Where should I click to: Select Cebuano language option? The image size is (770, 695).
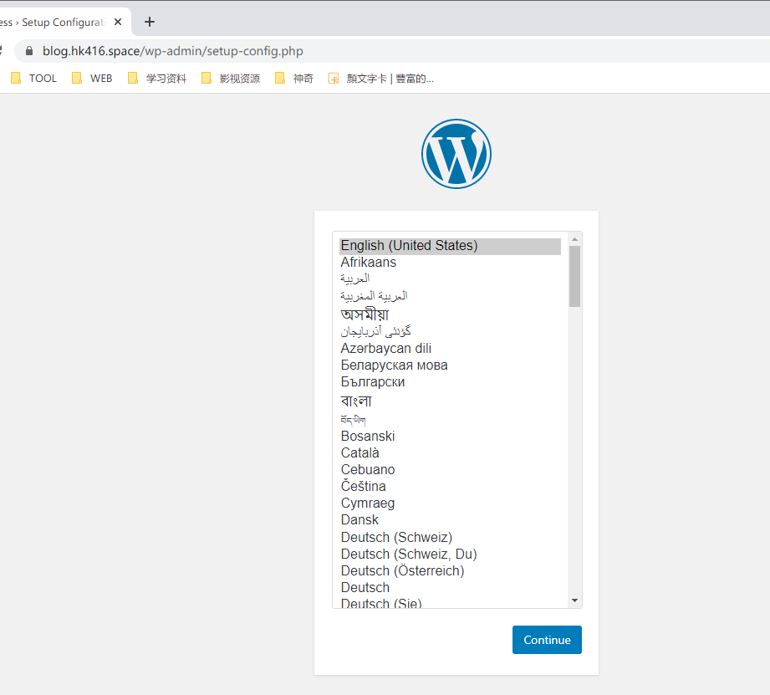click(x=450, y=469)
